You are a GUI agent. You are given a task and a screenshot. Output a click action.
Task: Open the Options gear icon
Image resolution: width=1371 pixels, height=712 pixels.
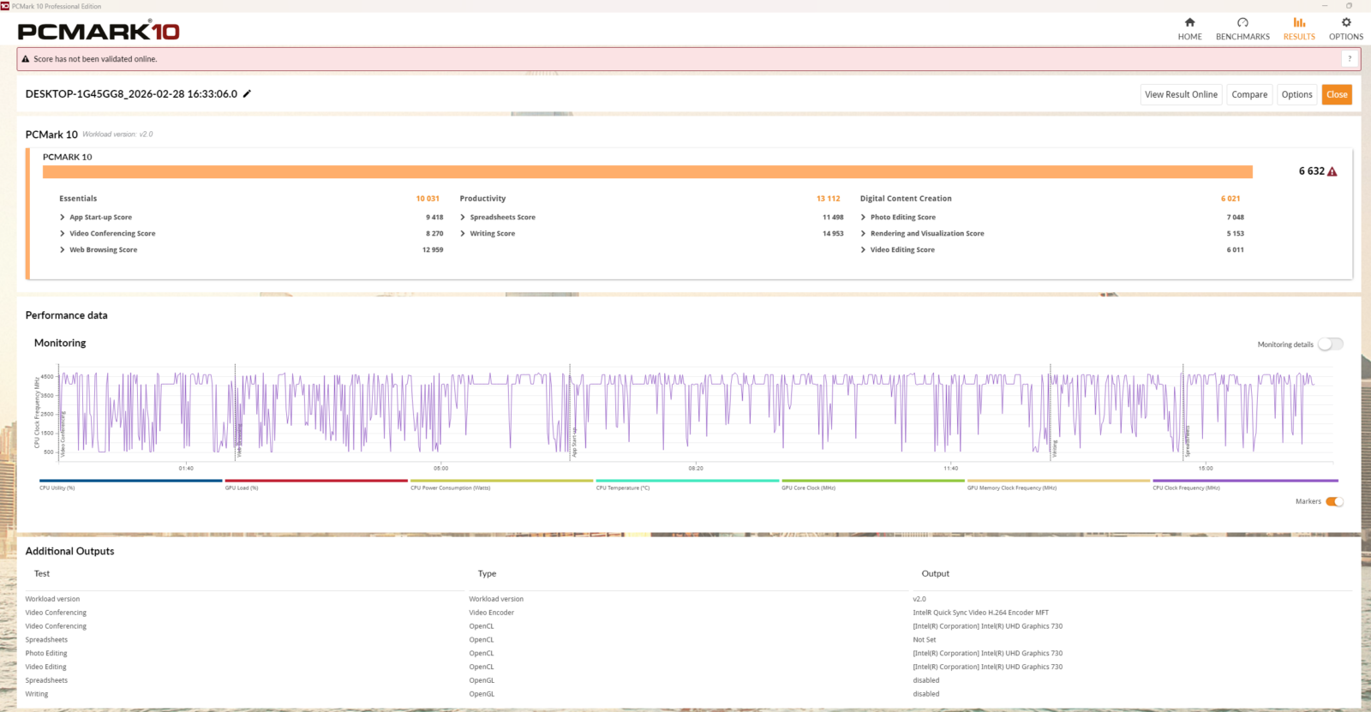pos(1345,22)
